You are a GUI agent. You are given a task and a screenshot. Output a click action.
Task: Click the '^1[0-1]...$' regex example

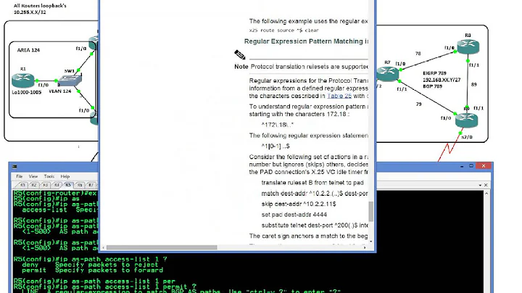pos(275,146)
